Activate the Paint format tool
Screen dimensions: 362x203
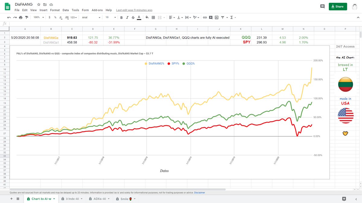27,17
